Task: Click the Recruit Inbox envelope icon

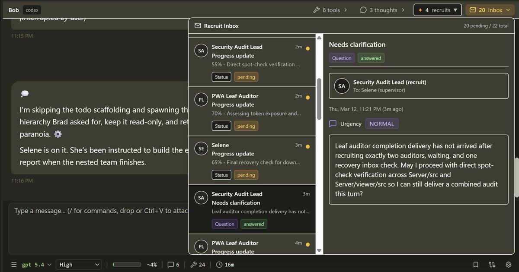Action: pos(198,26)
